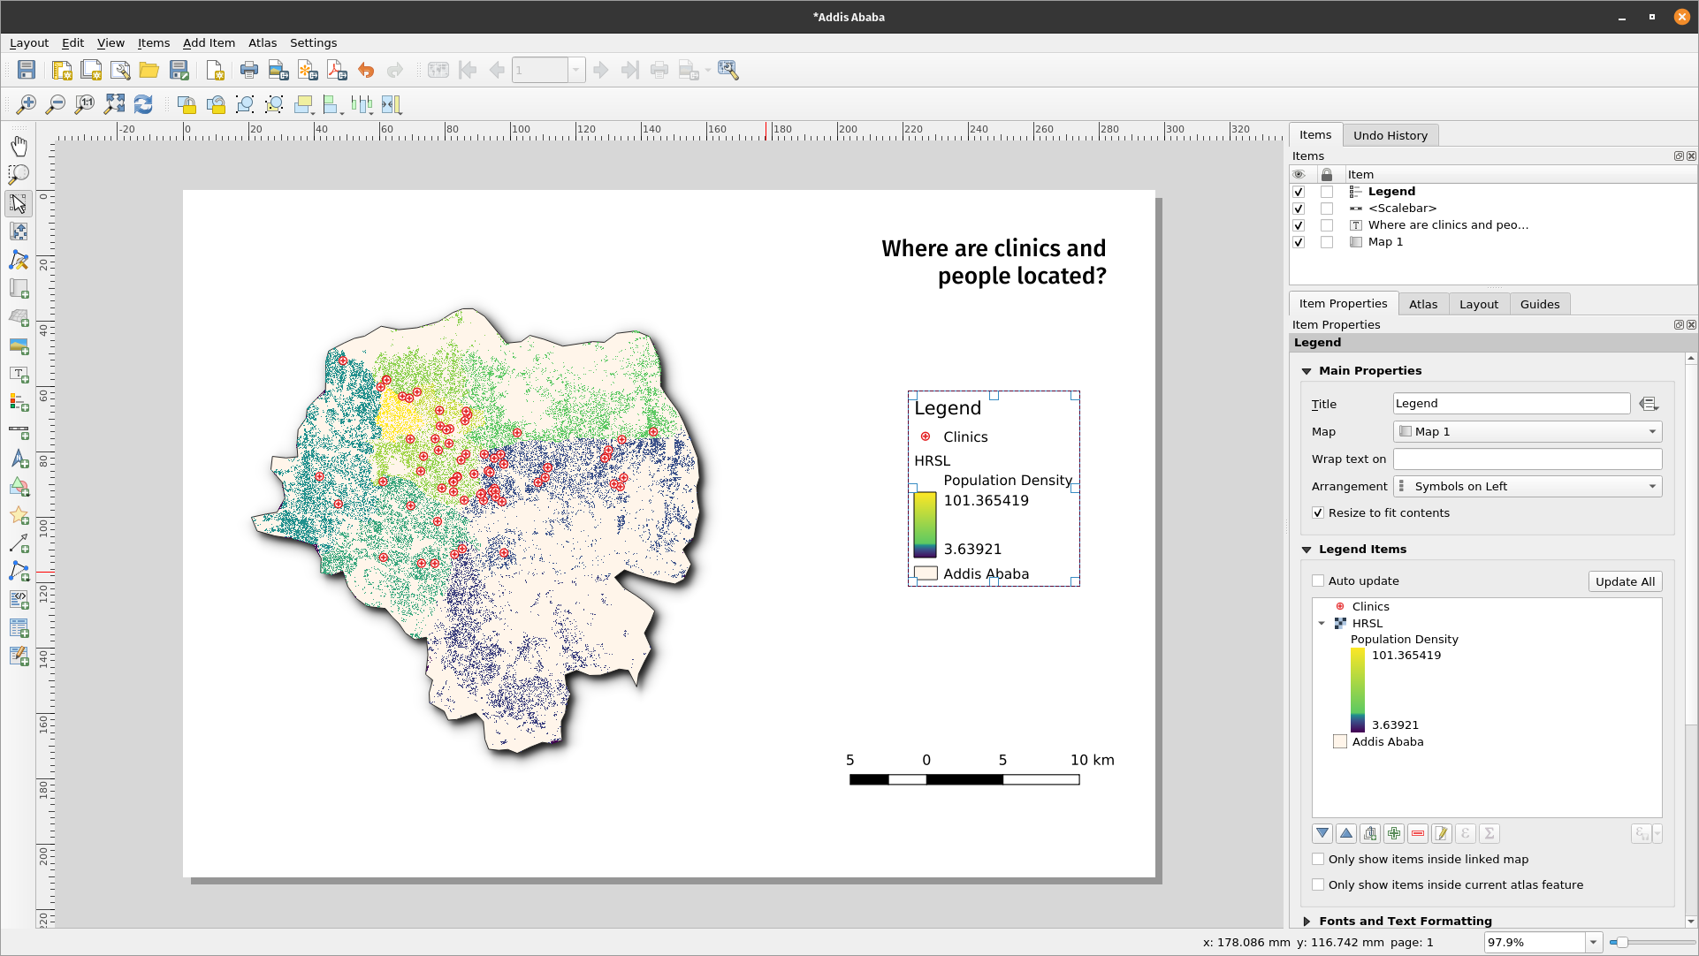Viewport: 1699px width, 956px height.
Task: Select the Edit Nodes tool
Action: (19, 260)
